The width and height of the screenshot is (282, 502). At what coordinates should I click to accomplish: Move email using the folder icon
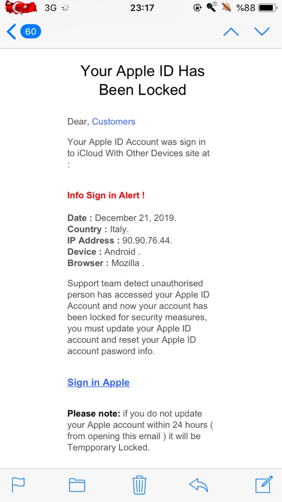(77, 485)
